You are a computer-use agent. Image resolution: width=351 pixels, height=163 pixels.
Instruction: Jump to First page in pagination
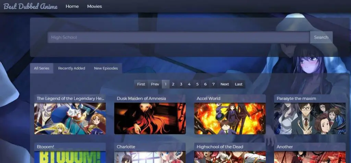click(x=141, y=84)
